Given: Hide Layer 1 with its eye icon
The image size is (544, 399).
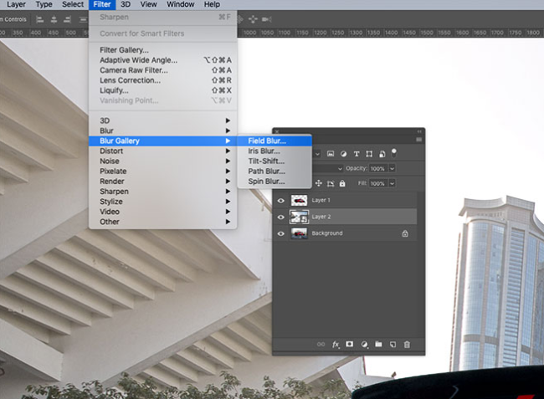Looking at the screenshot, I should [x=281, y=201].
